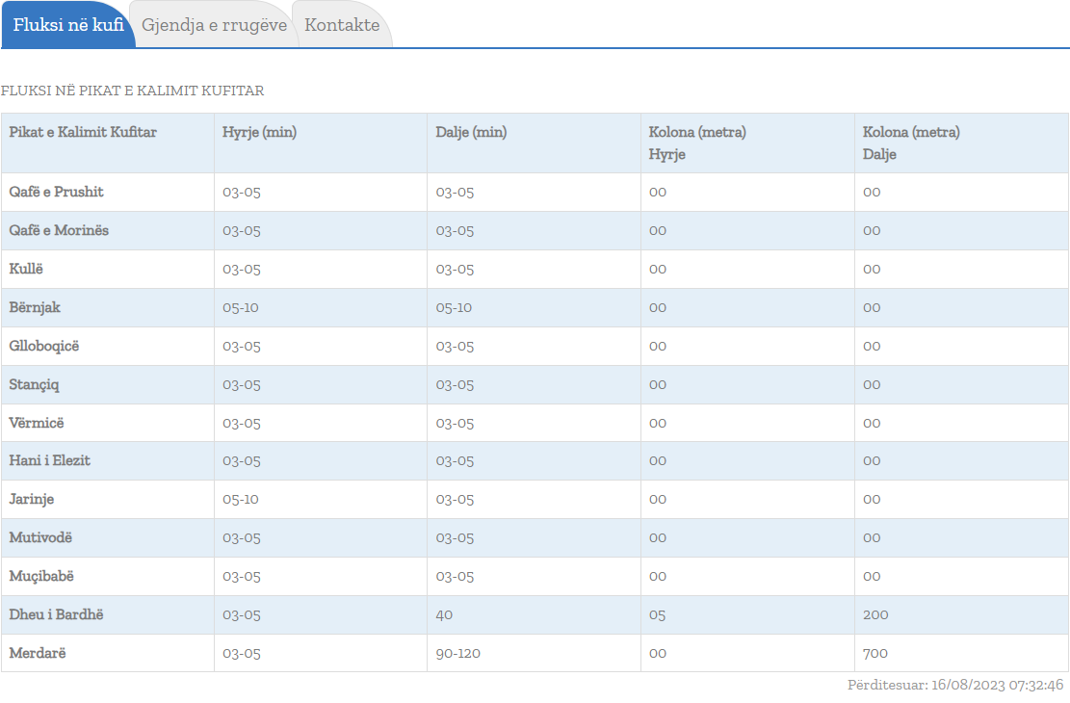The width and height of the screenshot is (1070, 703).
Task: Select the Jarinje row name
Action: coord(32,499)
